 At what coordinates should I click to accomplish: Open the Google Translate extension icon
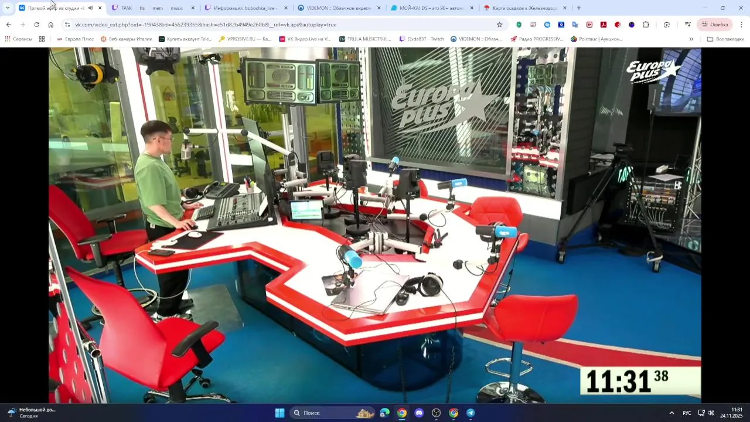point(575,25)
